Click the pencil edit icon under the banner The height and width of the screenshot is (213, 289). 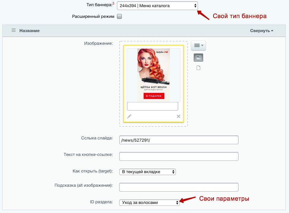(x=129, y=116)
